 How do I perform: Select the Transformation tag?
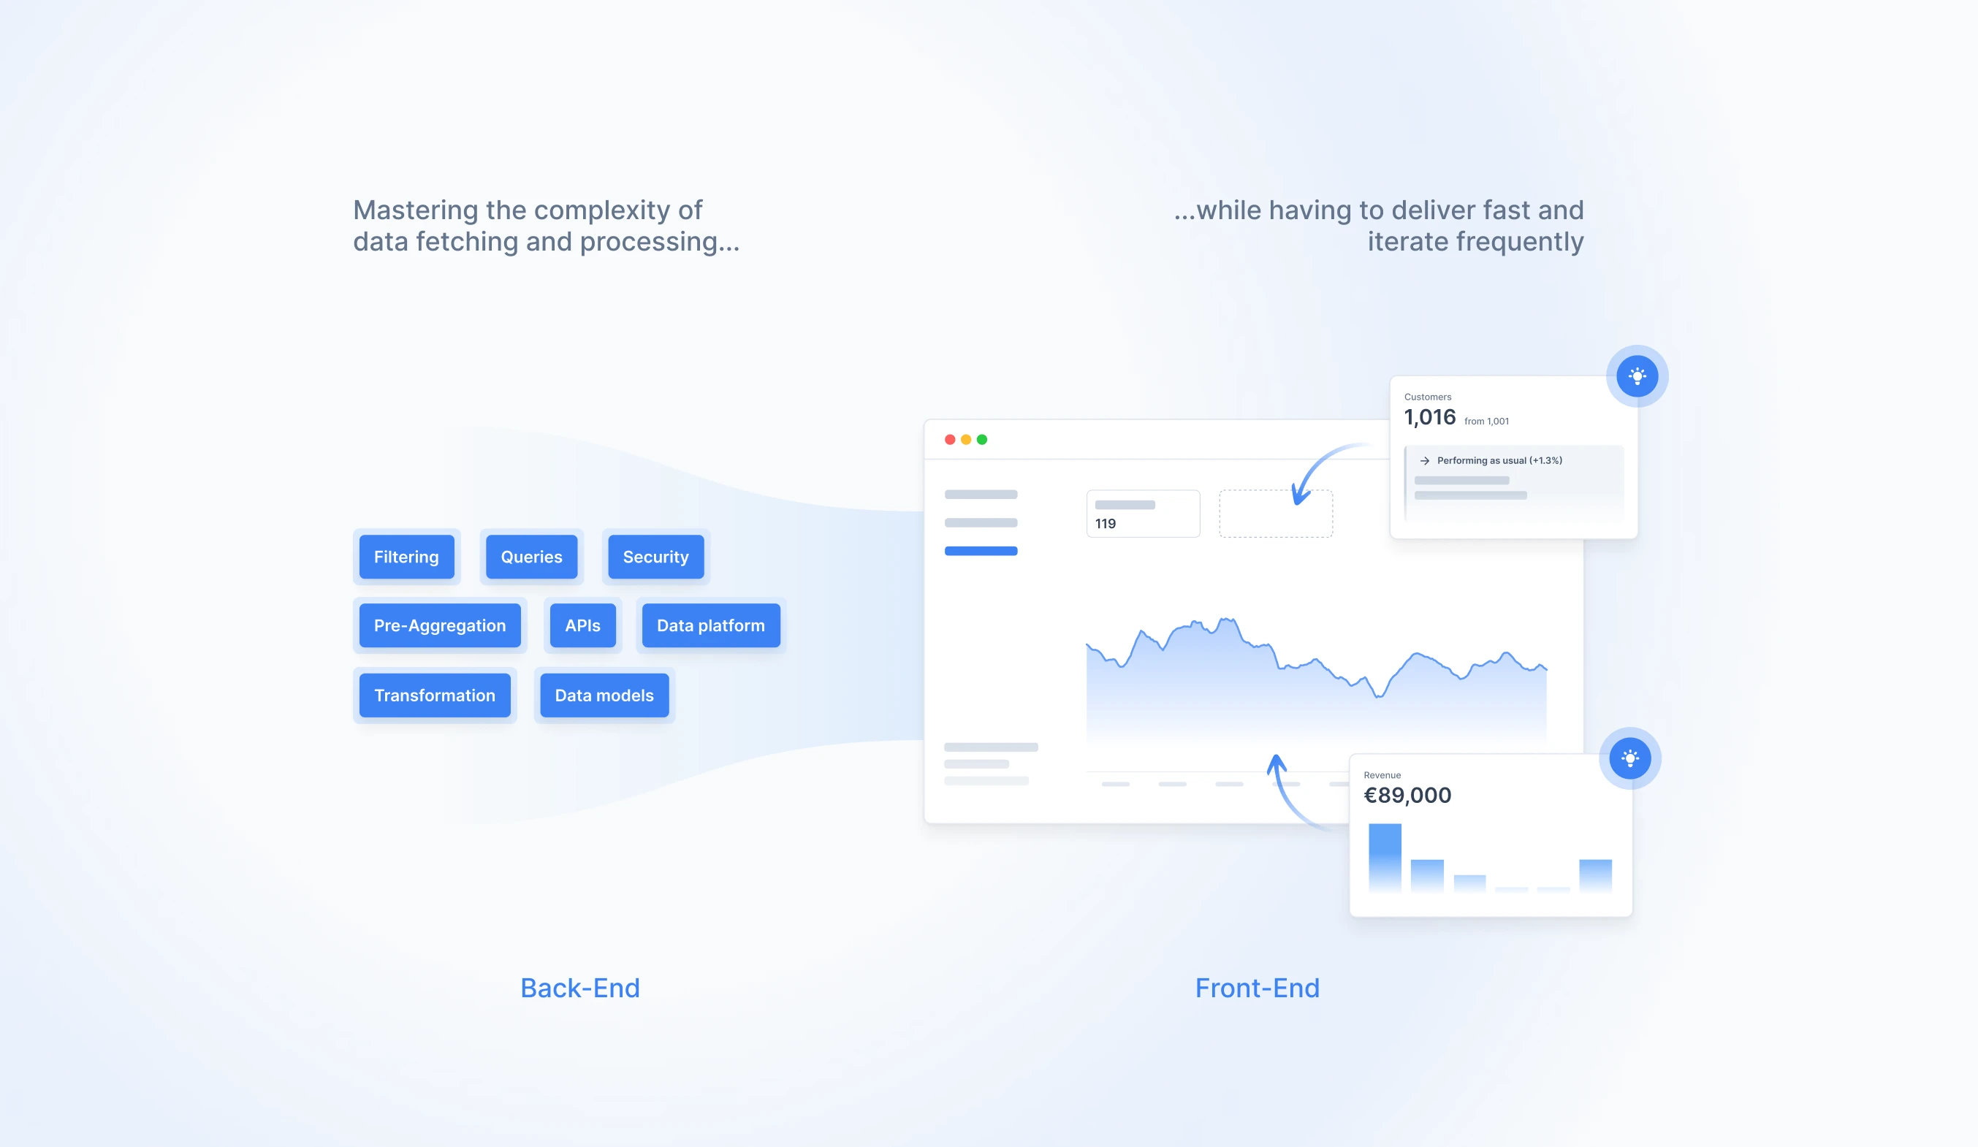click(434, 695)
